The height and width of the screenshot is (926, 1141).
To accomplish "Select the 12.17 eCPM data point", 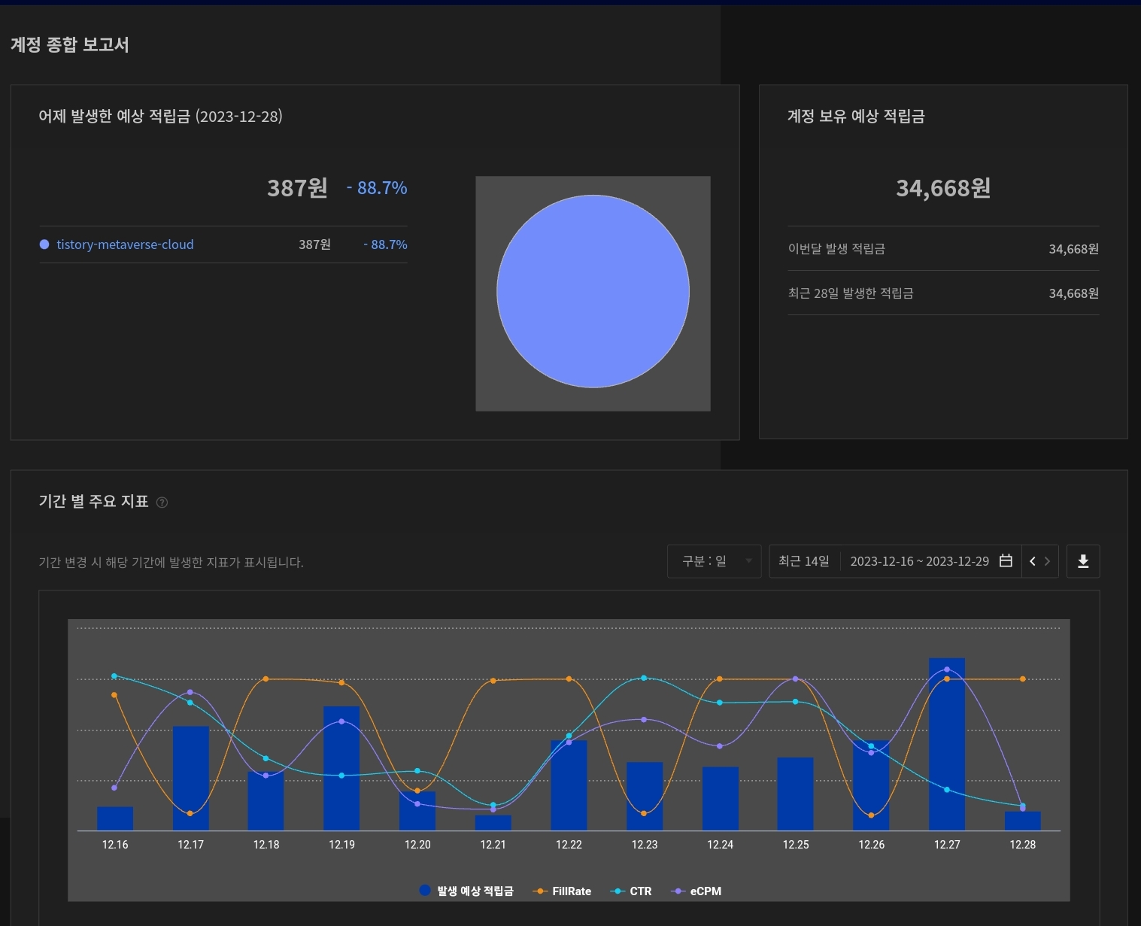I will point(190,692).
